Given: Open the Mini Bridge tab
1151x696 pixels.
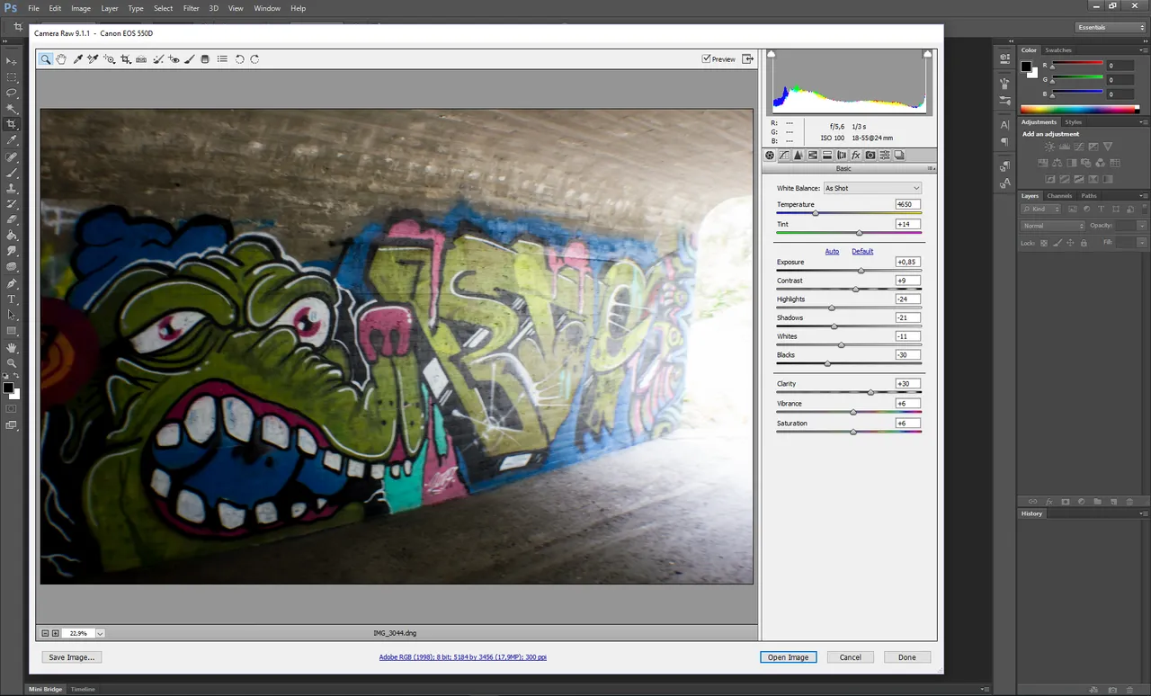Looking at the screenshot, I should tap(46, 689).
